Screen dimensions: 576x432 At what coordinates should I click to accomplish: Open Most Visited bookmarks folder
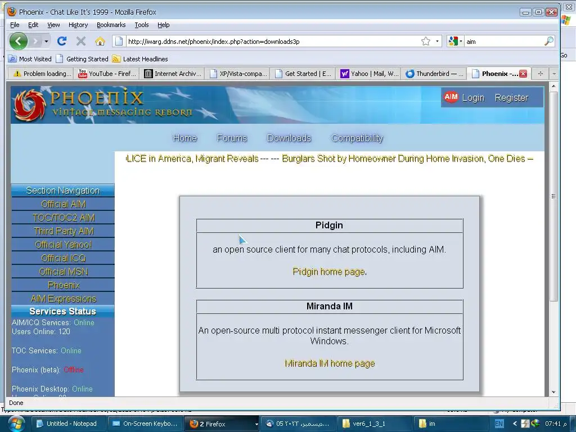point(30,58)
